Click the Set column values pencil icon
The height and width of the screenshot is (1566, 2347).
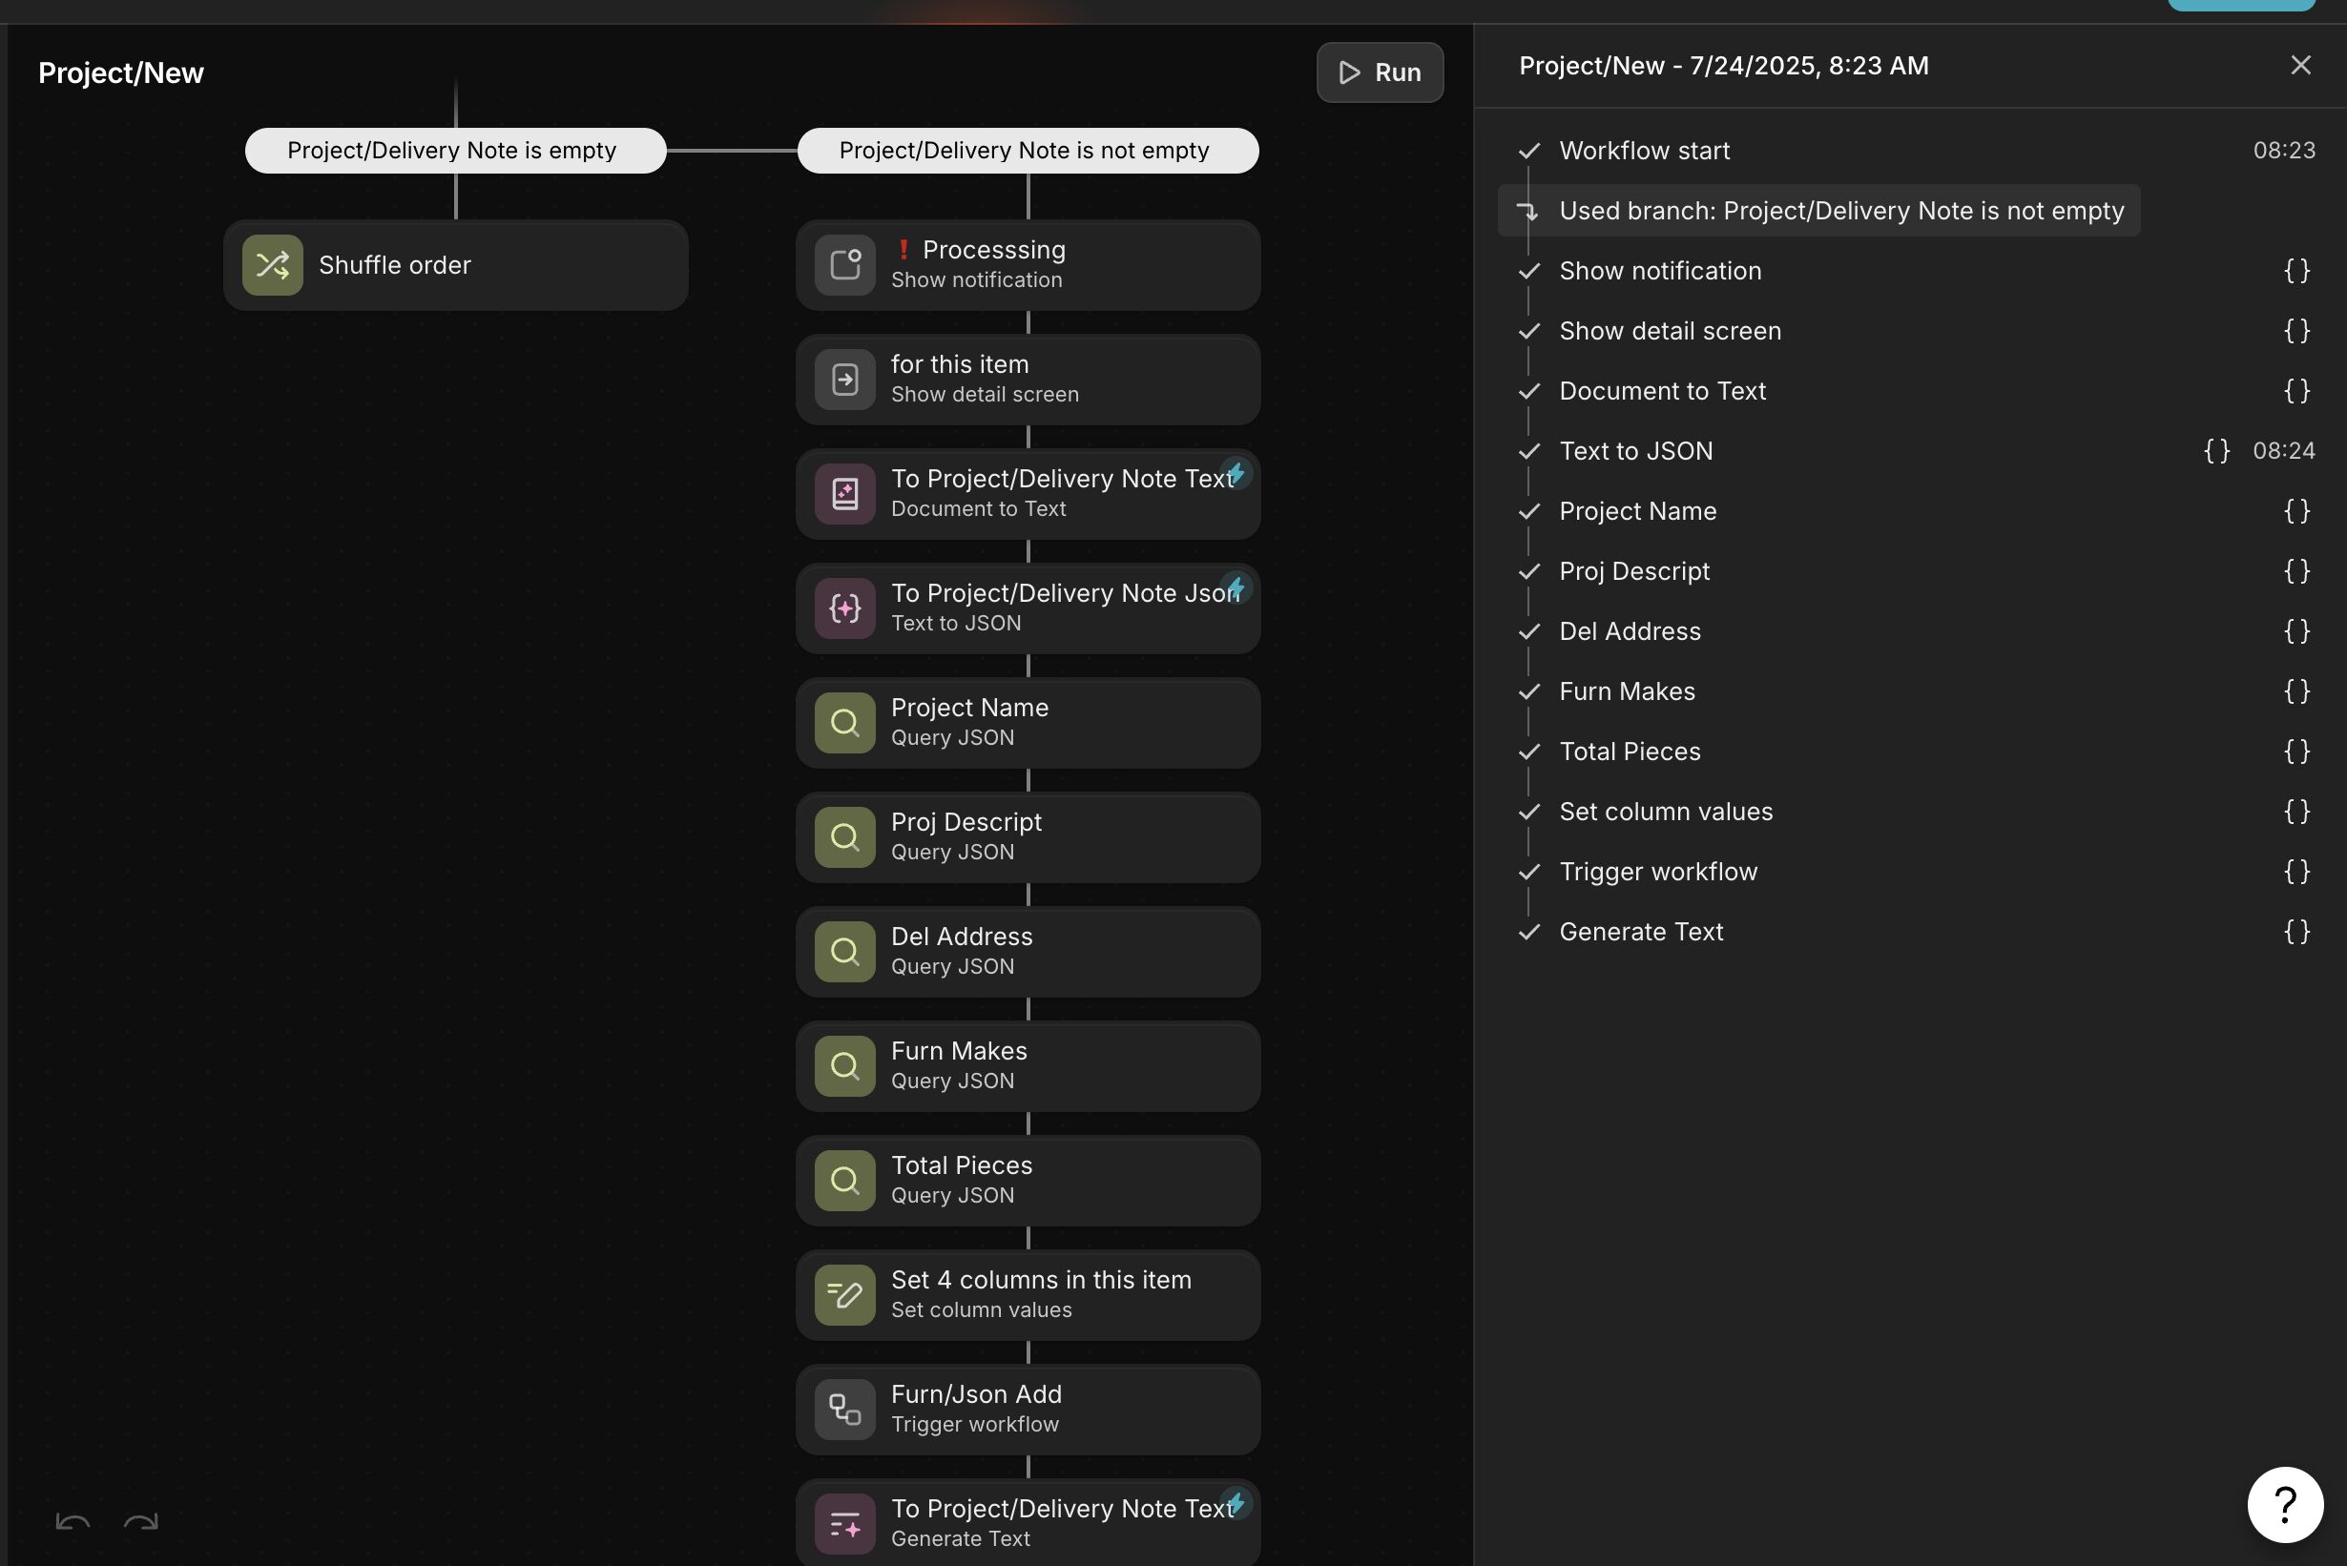point(844,1294)
